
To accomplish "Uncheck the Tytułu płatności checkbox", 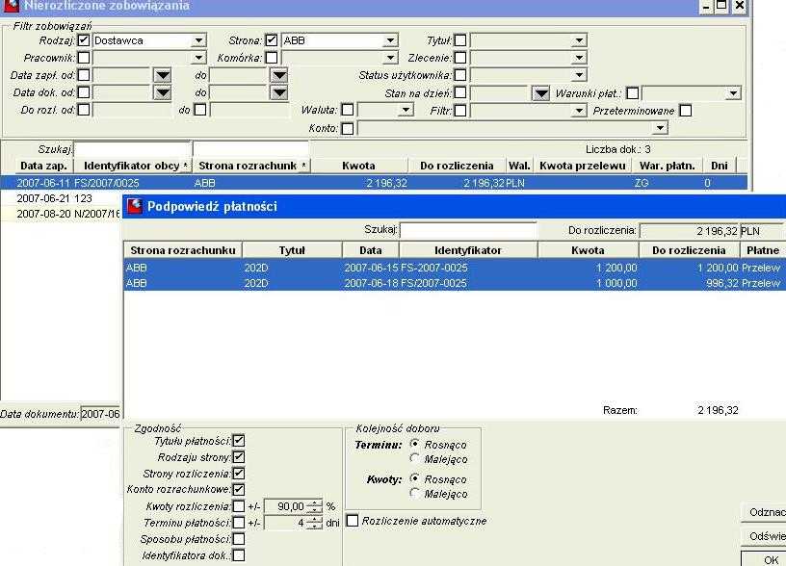I will [239, 441].
